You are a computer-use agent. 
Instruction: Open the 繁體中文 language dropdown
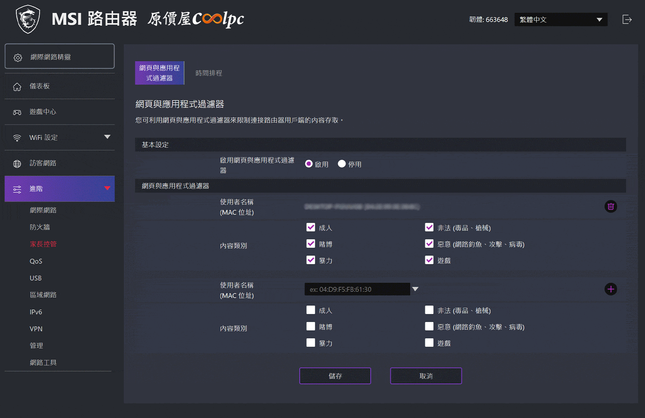(561, 19)
